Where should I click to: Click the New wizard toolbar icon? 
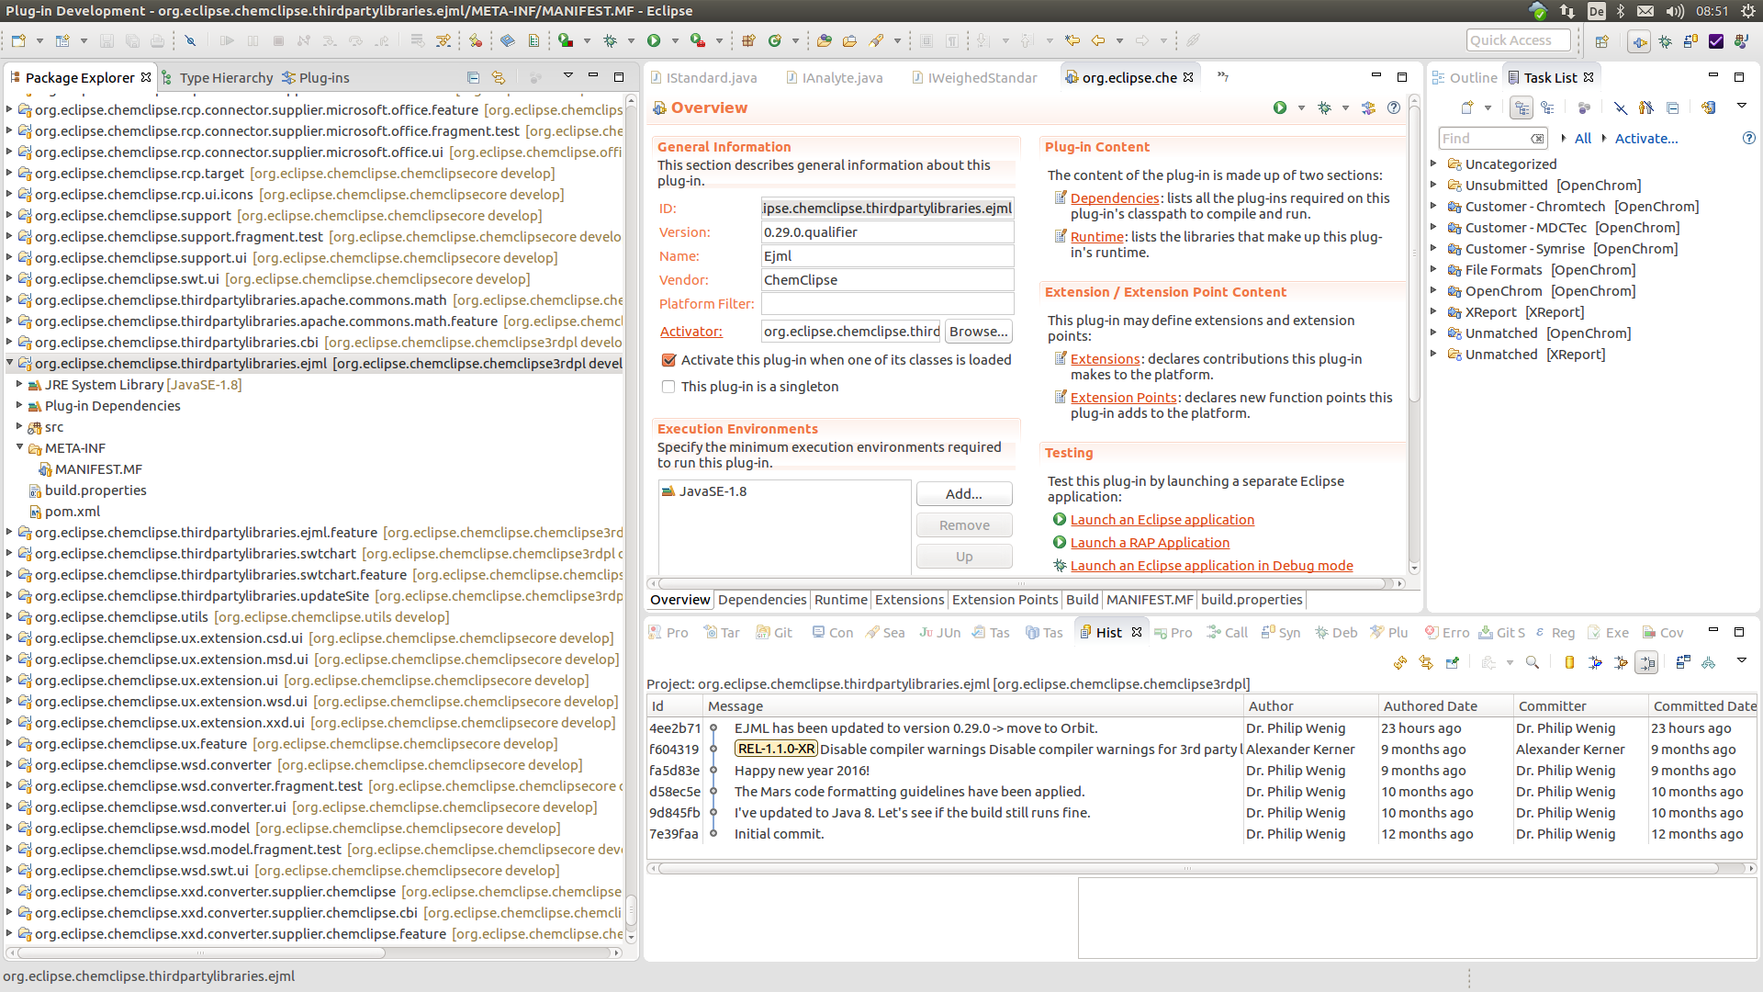click(x=19, y=40)
